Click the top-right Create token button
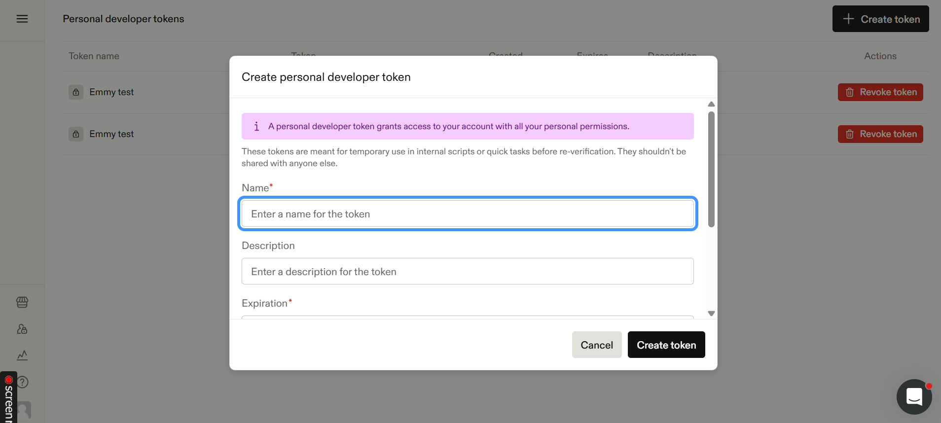 tap(880, 19)
